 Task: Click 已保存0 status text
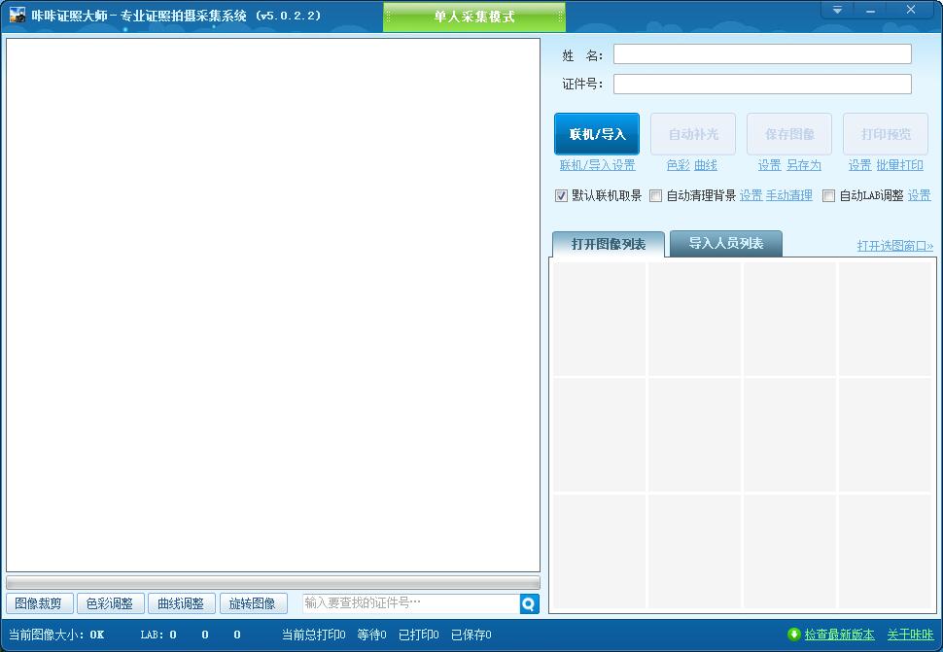coord(471,635)
